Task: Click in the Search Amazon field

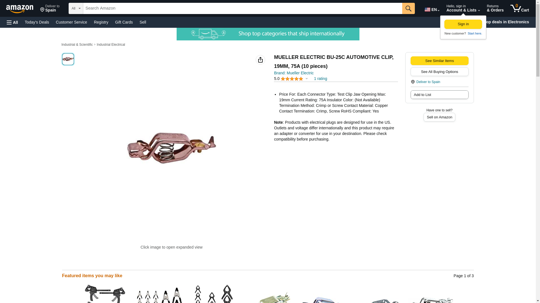Action: coord(242,8)
